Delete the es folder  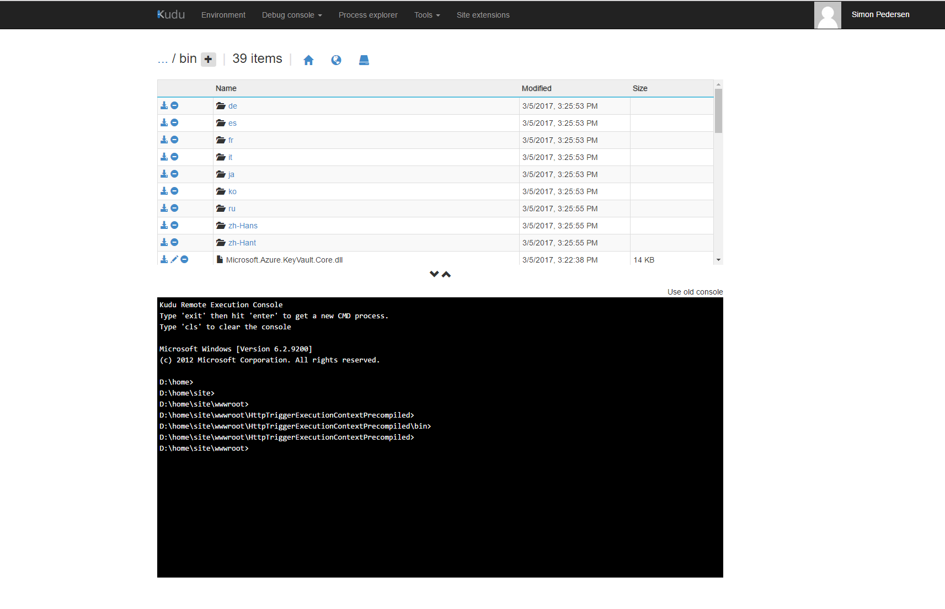click(x=174, y=122)
